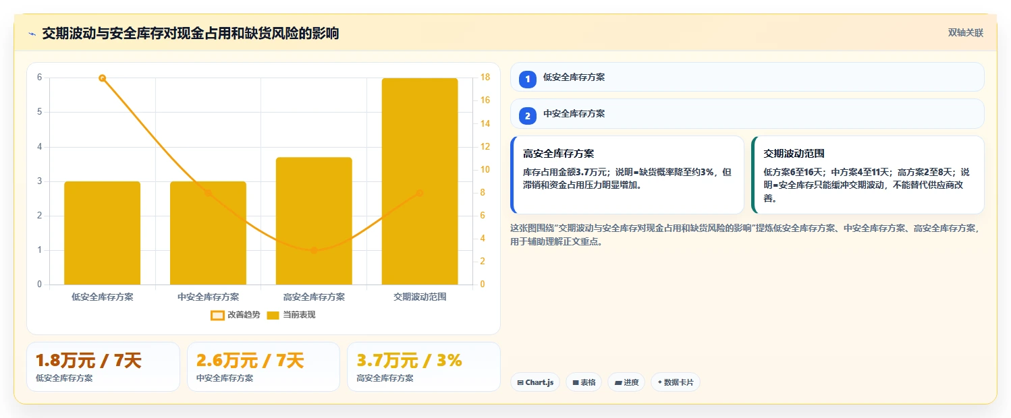Screen dimensions: 1011x418
Task: Click the 数据卡片 tag icon
Action: (660, 382)
